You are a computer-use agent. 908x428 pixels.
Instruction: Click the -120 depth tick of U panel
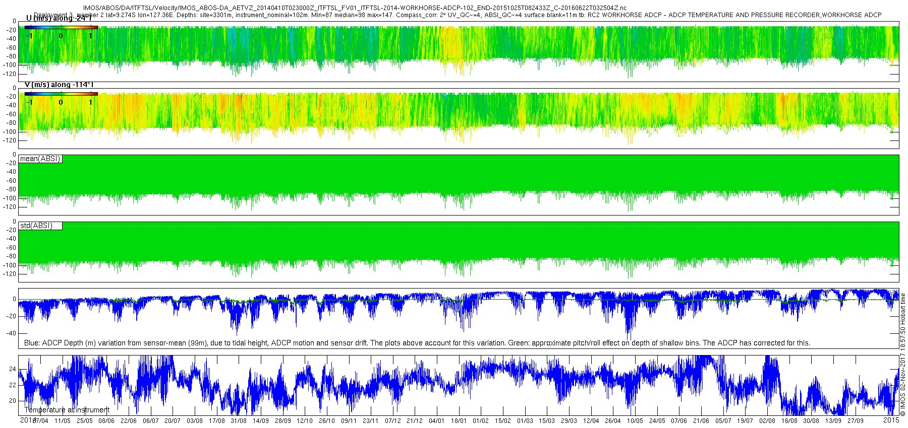(x=9, y=74)
